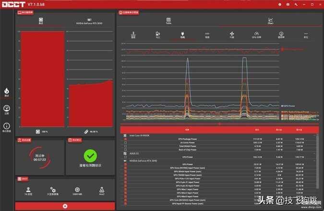This screenshot has height=211, width=324.
Task: Click collapse arrow at right of RTX 3090 group row
Action: [314, 161]
